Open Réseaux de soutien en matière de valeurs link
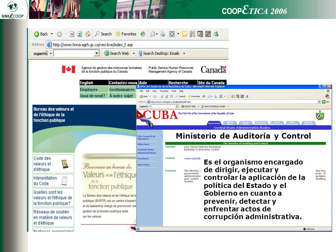Image resolution: width=336 pixels, height=252 pixels. (x=53, y=217)
